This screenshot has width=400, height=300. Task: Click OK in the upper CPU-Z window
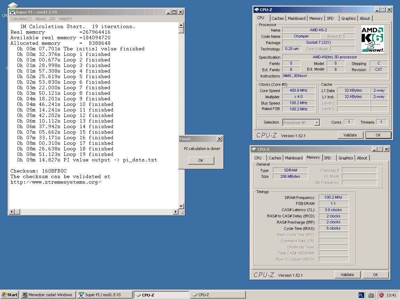click(378, 135)
